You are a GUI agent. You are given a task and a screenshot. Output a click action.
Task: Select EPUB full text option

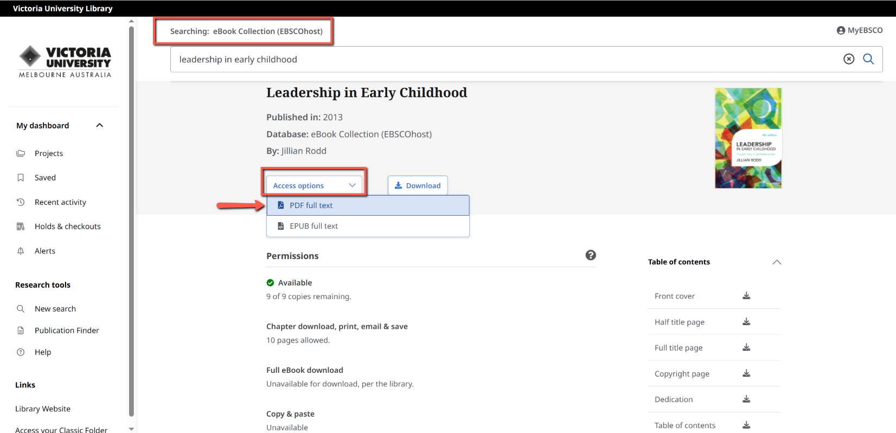(368, 226)
